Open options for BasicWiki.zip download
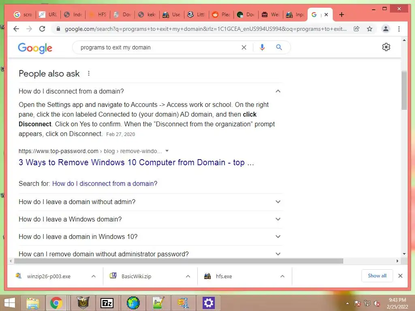The height and width of the screenshot is (311, 415). click(188, 276)
